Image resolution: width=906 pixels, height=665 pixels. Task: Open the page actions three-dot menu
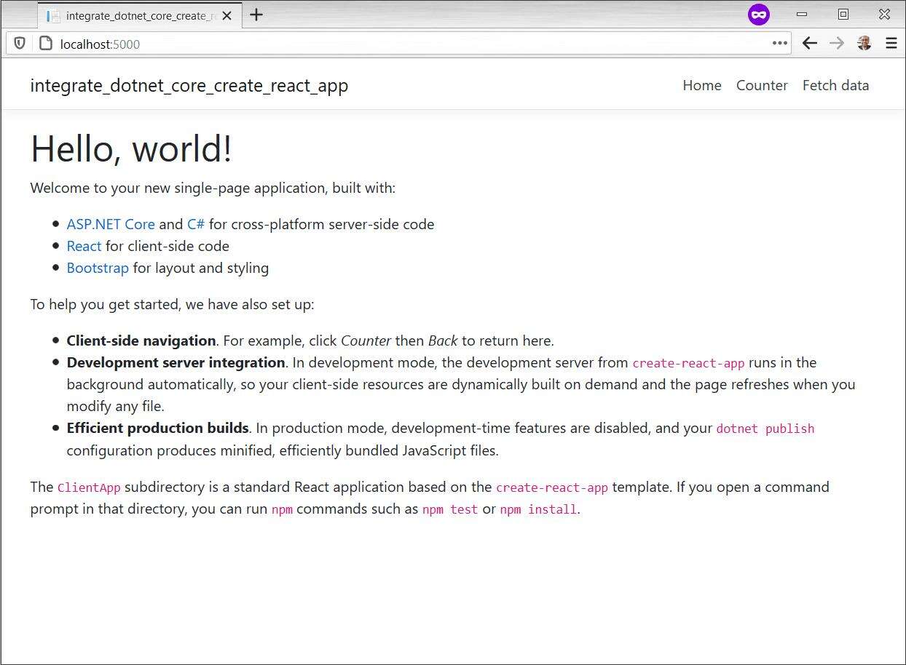click(780, 43)
